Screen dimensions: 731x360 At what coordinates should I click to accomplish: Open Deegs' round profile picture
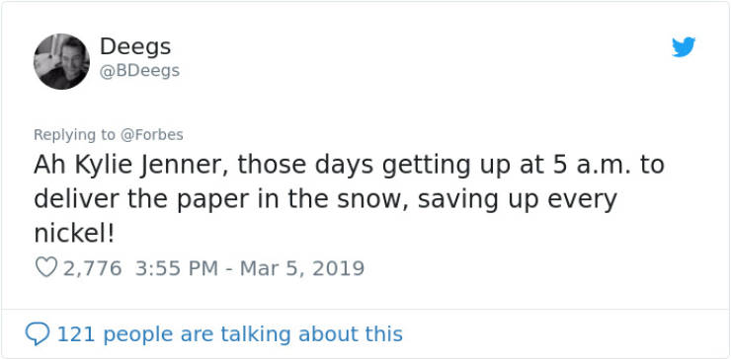point(61,61)
